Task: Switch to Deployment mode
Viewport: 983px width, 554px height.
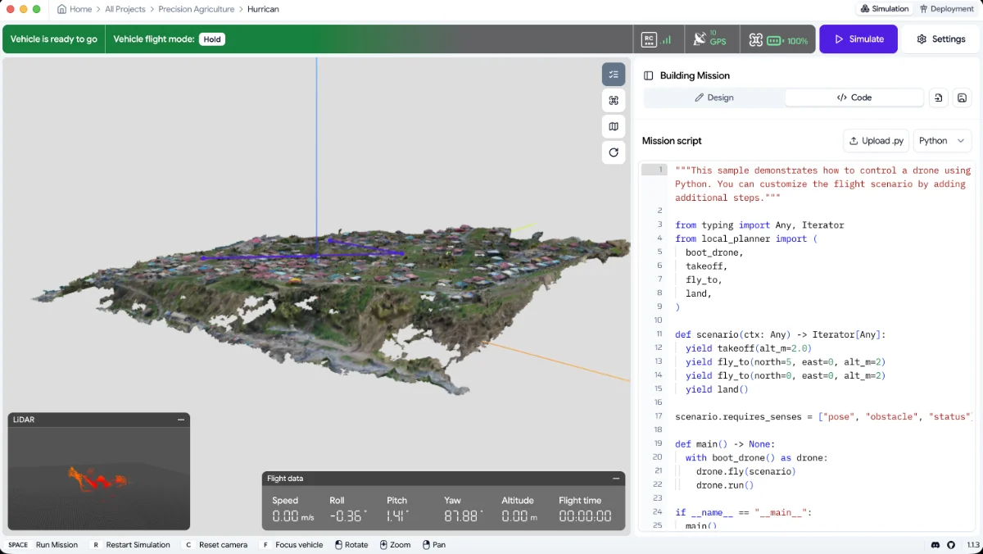Action: coord(946,9)
